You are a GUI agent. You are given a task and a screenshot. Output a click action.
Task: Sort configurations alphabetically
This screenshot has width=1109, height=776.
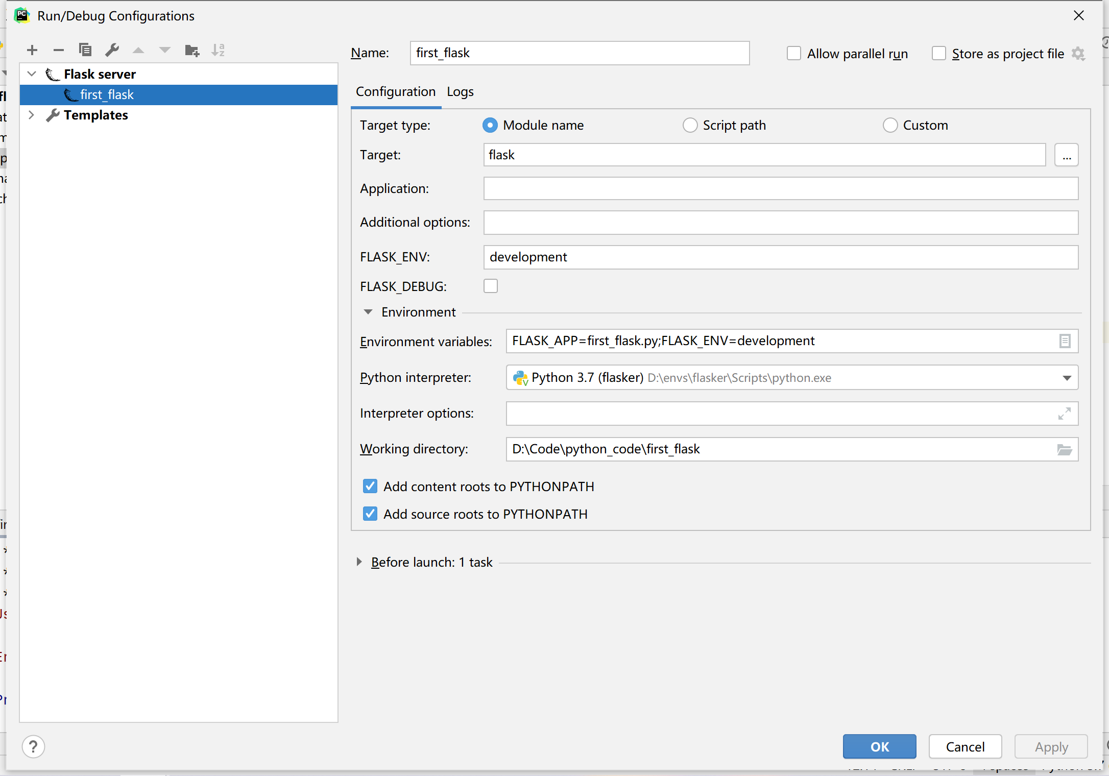point(218,50)
